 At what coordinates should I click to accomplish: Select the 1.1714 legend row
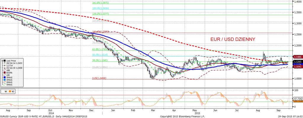tap(8, 65)
